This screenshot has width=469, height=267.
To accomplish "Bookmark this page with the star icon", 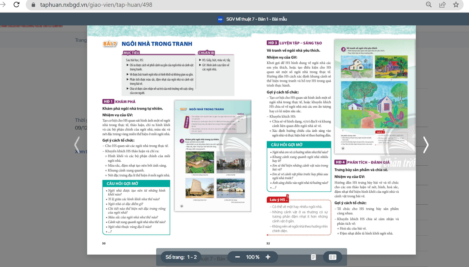I will 456,5.
